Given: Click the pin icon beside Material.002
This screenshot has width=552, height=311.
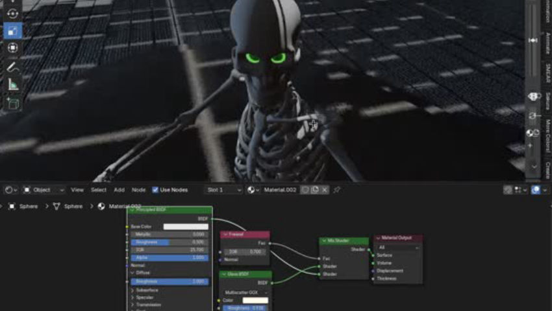Looking at the screenshot, I should point(336,190).
